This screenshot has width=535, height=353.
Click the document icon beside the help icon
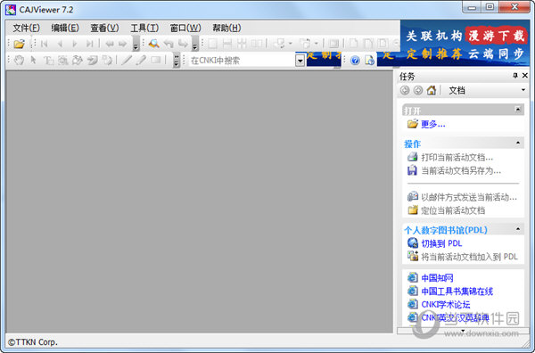point(369,61)
